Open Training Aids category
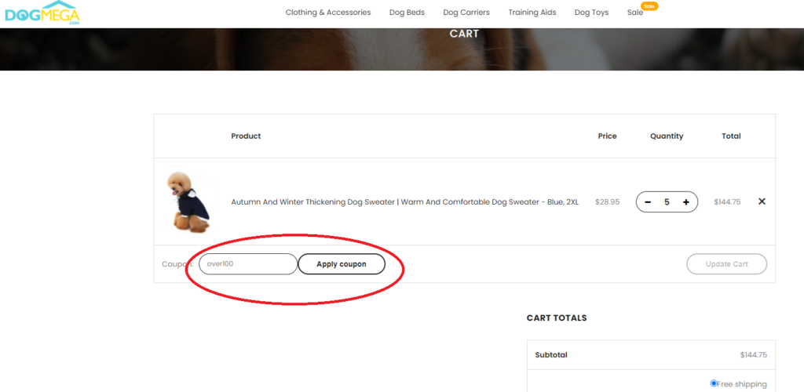The height and width of the screenshot is (392, 804). [x=532, y=13]
